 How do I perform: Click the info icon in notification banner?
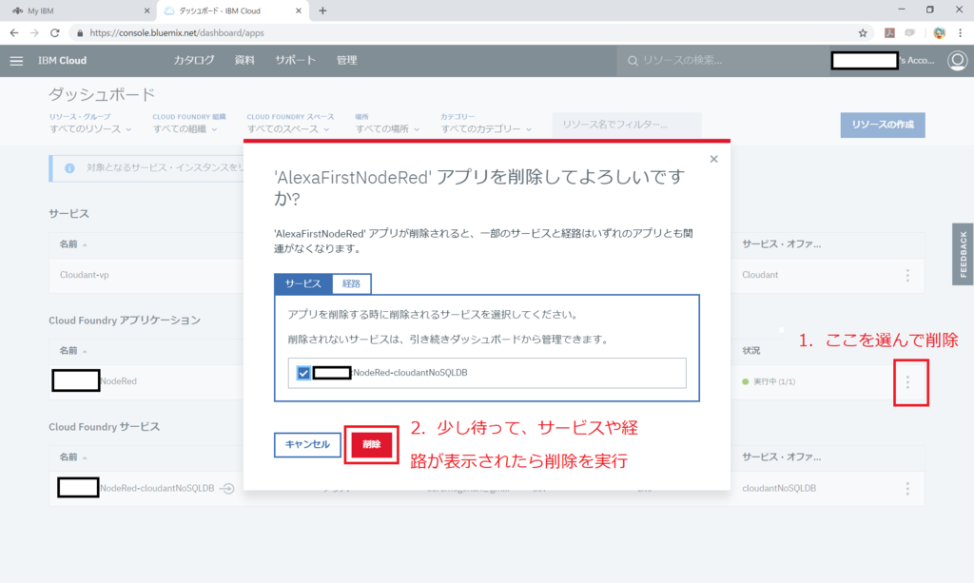click(x=69, y=168)
